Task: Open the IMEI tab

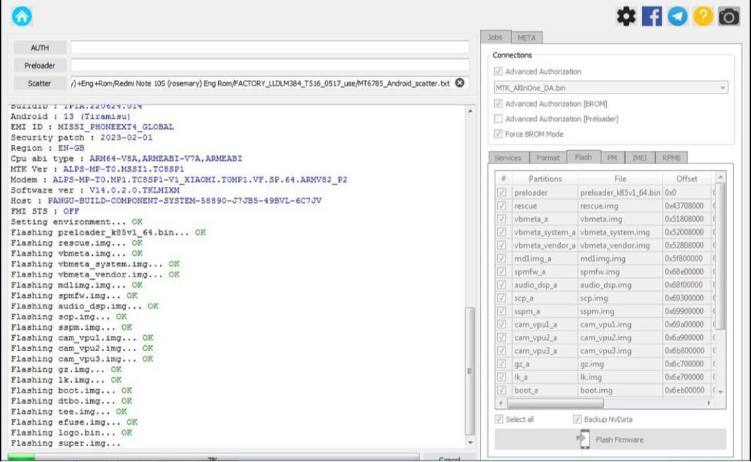Action: pos(640,158)
